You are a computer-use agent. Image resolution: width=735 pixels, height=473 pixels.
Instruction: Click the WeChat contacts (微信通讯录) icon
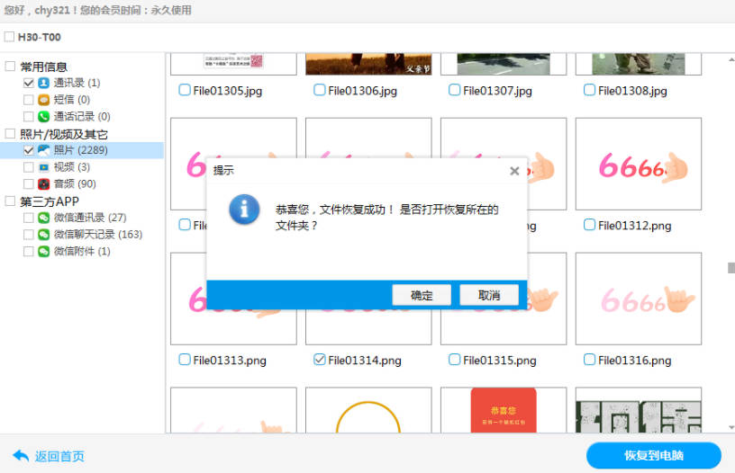pyautogui.click(x=43, y=218)
